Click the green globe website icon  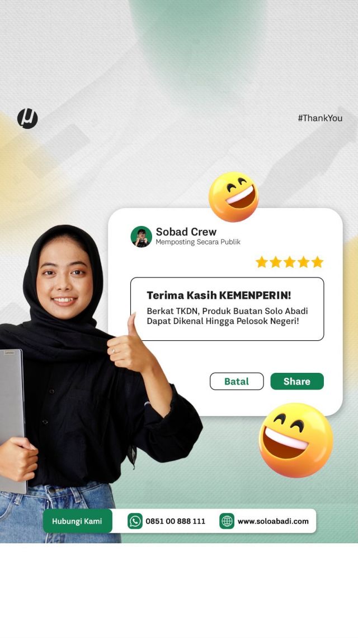point(227,521)
